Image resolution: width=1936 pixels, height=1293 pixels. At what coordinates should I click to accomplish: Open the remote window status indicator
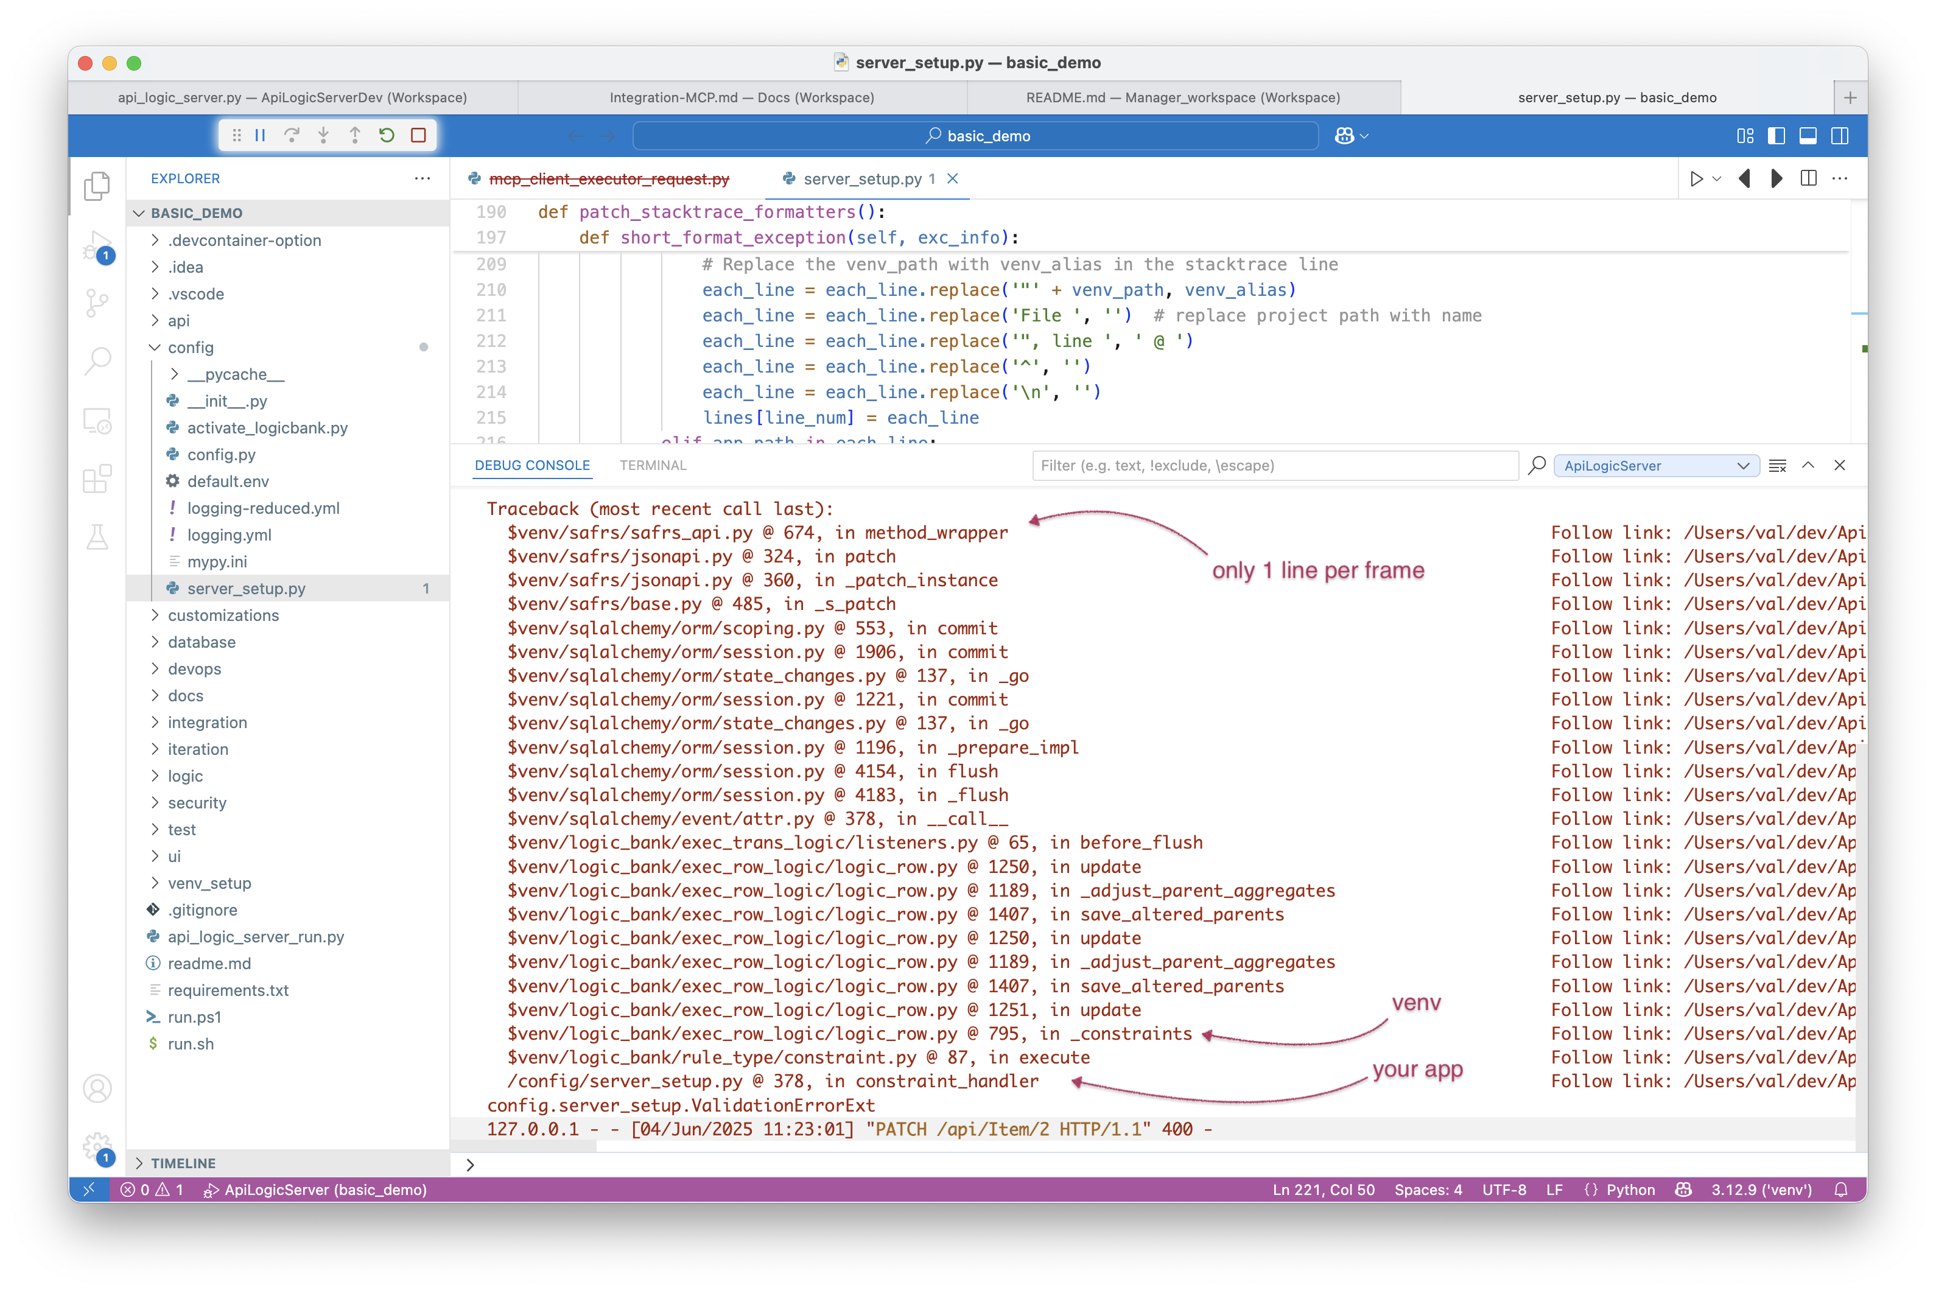89,1189
